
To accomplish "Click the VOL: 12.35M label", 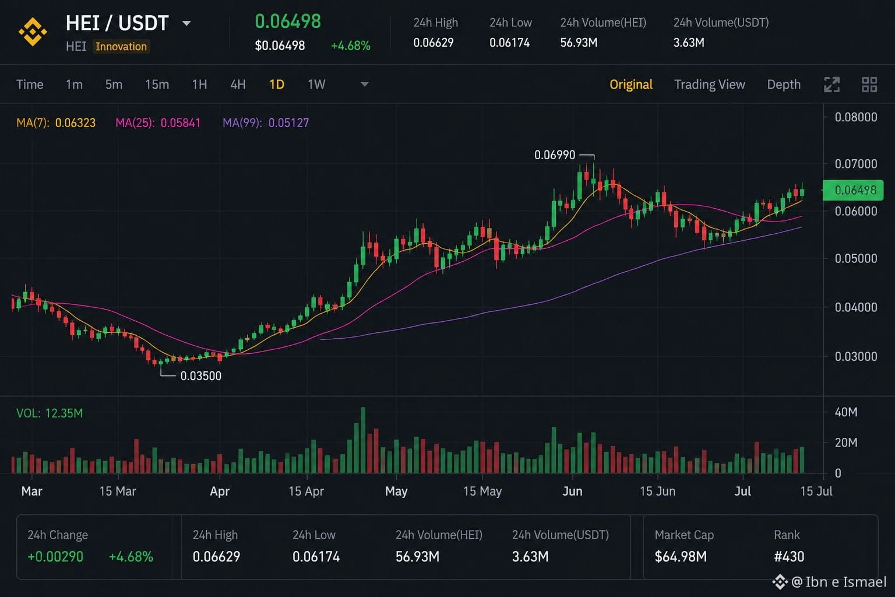I will click(x=50, y=413).
